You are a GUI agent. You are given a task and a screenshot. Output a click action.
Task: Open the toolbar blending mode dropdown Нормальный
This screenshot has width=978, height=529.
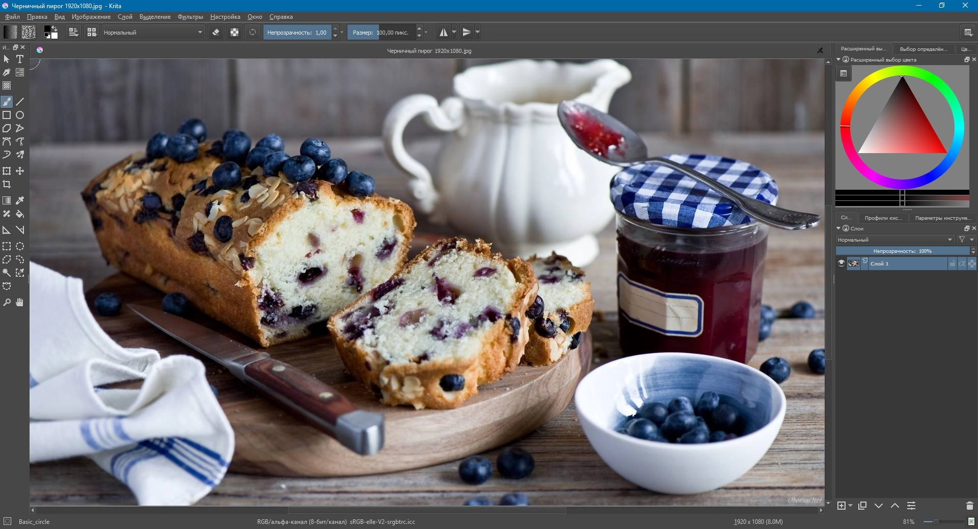click(153, 32)
